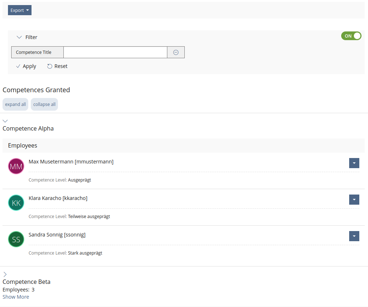Collapse the Filter section chevron
Screen dimensions: 368x307
(x=20, y=37)
